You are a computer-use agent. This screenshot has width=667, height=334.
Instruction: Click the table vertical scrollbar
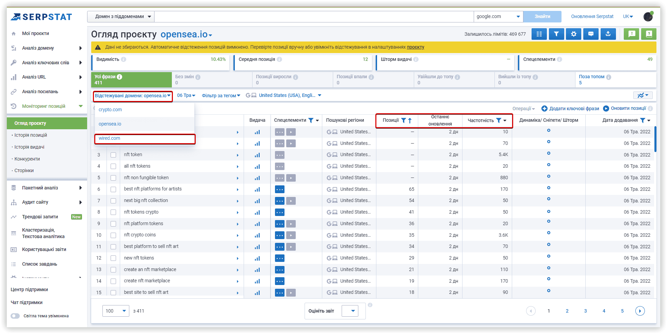[x=655, y=139]
